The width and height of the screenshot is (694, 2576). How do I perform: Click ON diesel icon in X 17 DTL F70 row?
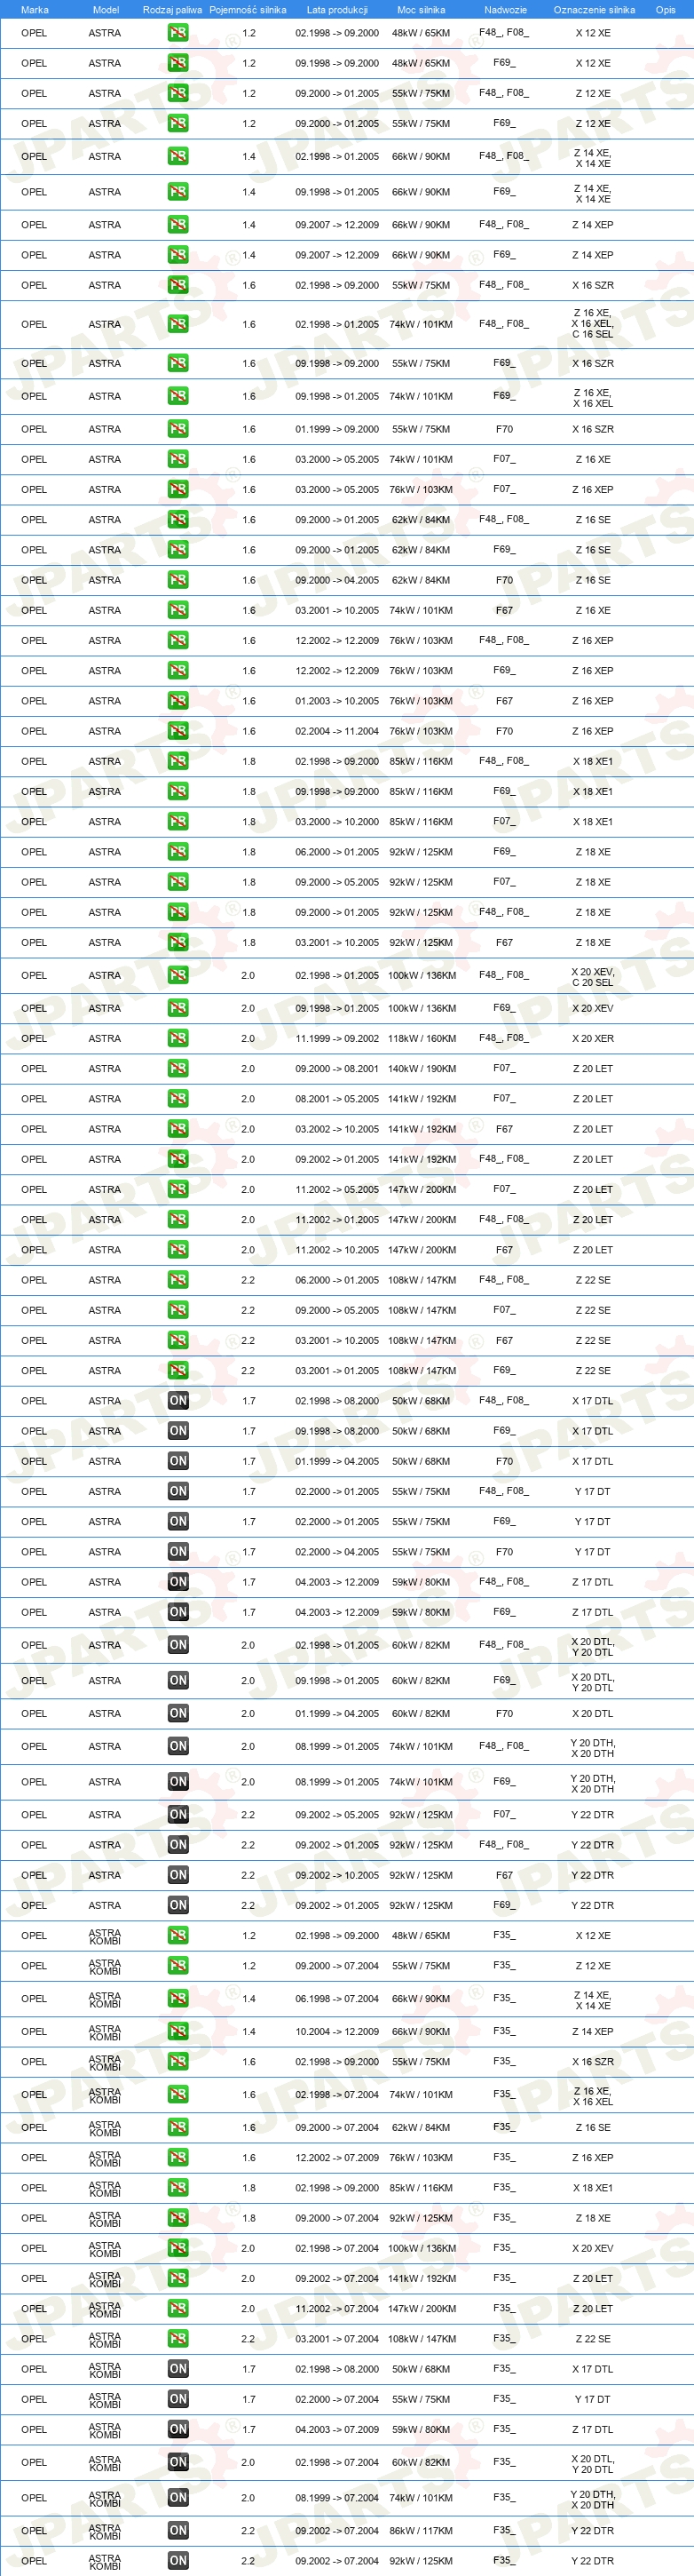[177, 1461]
